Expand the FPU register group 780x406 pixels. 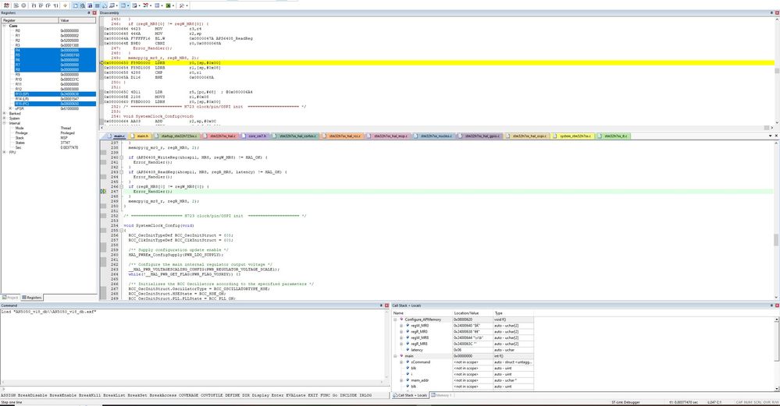click(5, 153)
